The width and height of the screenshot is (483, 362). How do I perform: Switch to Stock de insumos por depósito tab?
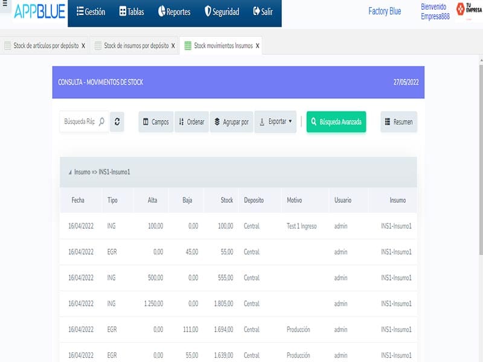pyautogui.click(x=135, y=46)
